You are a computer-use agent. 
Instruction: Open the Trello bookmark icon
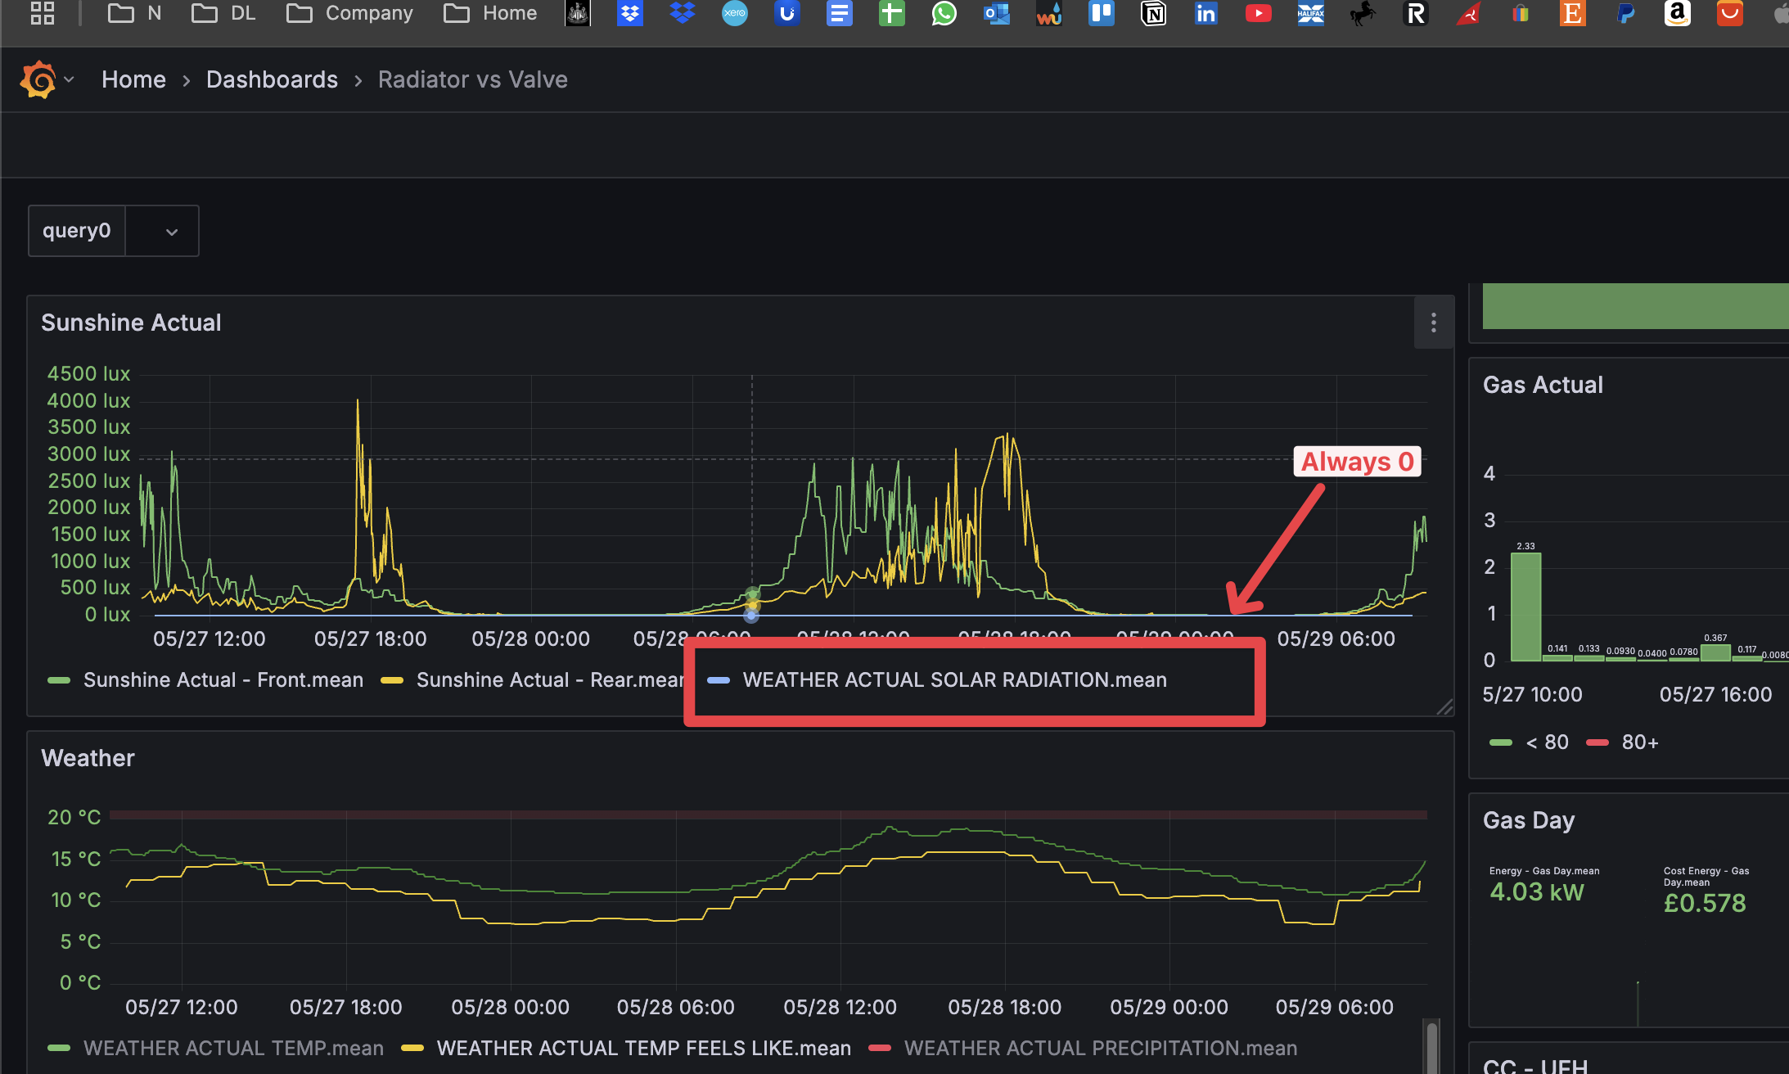pyautogui.click(x=1101, y=13)
